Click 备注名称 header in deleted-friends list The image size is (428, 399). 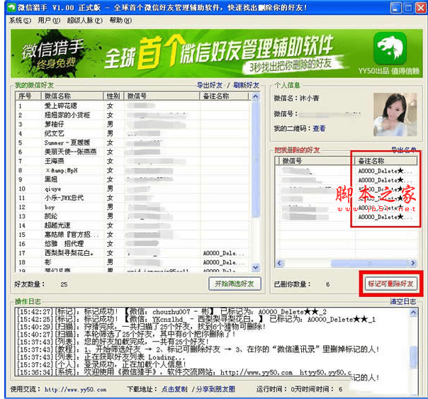(386, 161)
